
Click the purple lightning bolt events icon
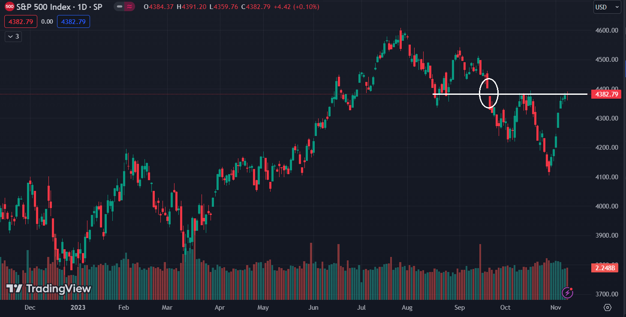tap(568, 293)
